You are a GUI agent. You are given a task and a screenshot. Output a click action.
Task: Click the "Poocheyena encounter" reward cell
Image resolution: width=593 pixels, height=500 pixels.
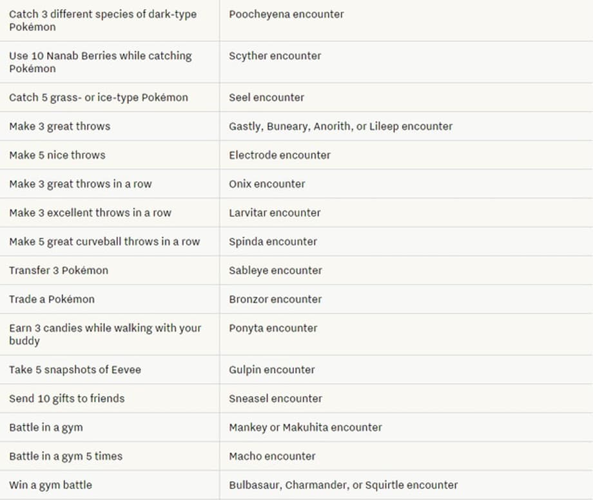click(286, 14)
